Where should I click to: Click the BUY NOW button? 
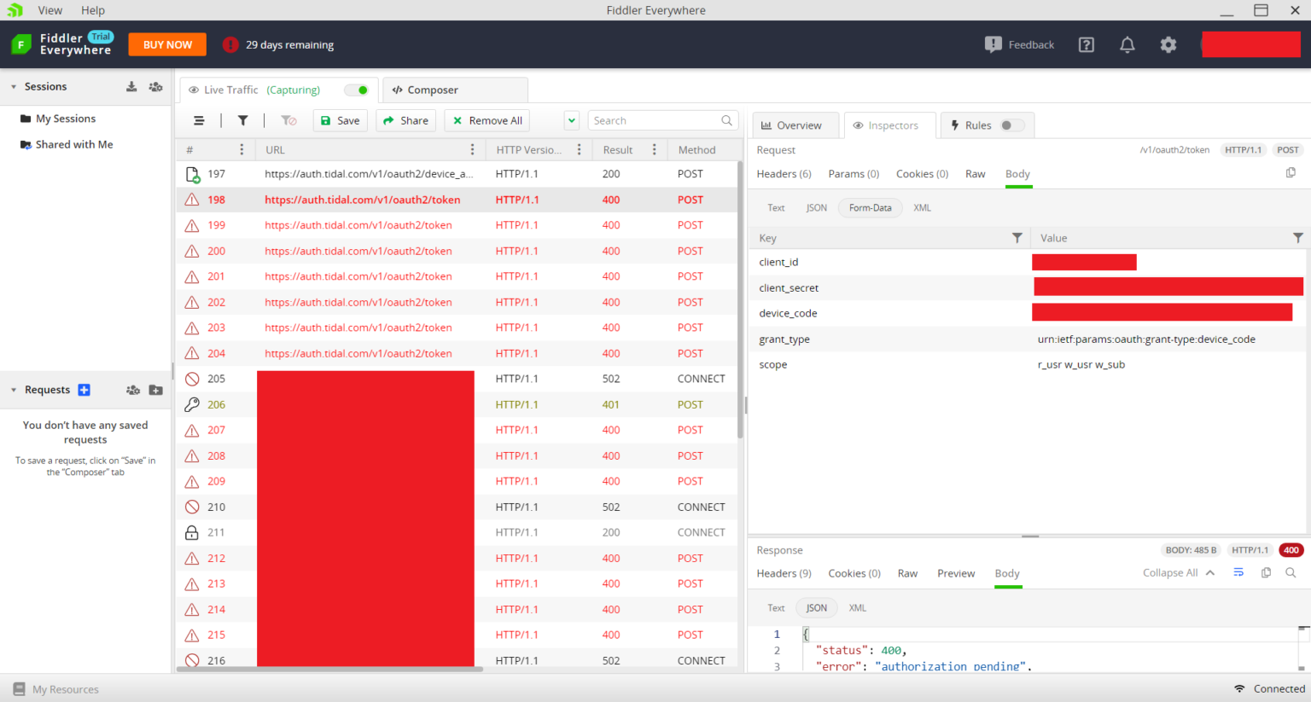(x=167, y=44)
